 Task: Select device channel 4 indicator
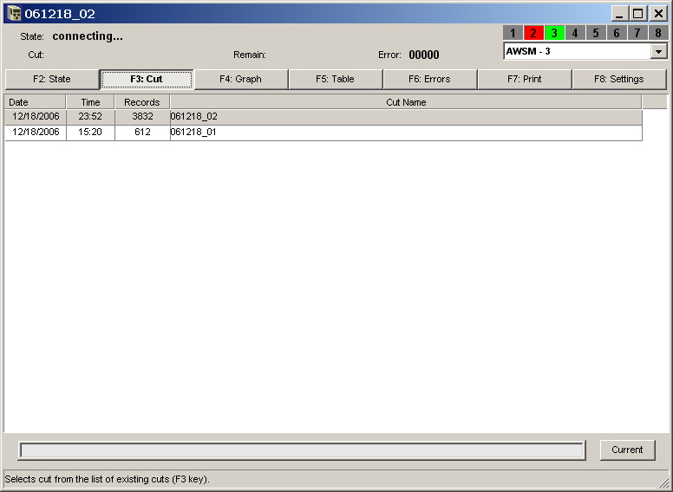pyautogui.click(x=575, y=33)
